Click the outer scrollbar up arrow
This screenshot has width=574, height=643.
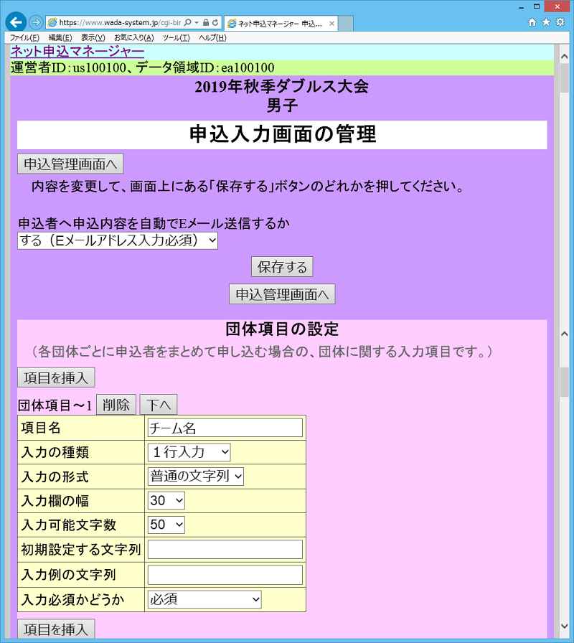[x=565, y=55]
